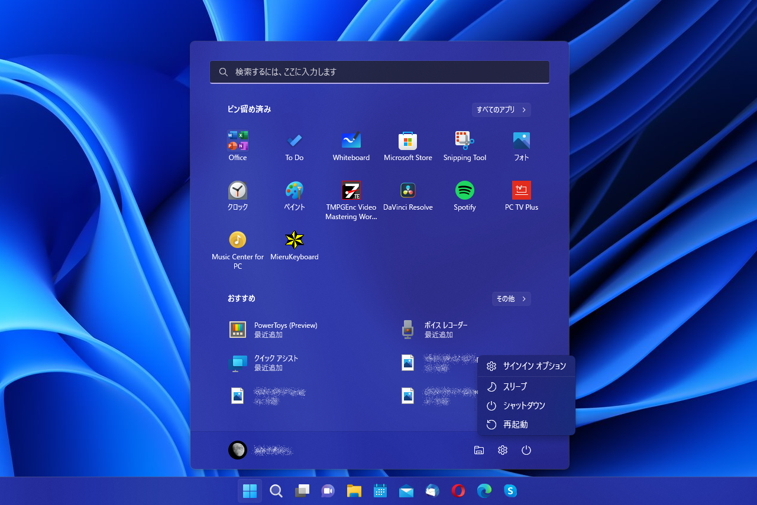This screenshot has width=757, height=505.
Task: Click the File Explorer folder icon in Start footer
Action: point(479,450)
